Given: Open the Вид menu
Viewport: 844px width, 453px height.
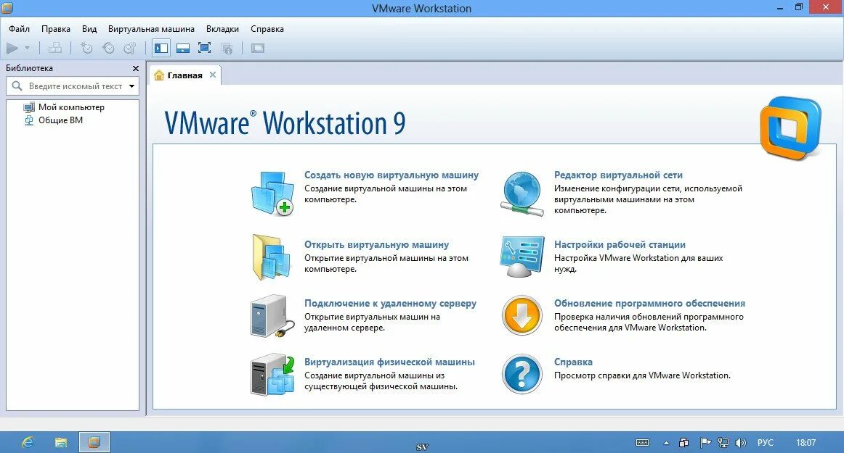Looking at the screenshot, I should 89,29.
